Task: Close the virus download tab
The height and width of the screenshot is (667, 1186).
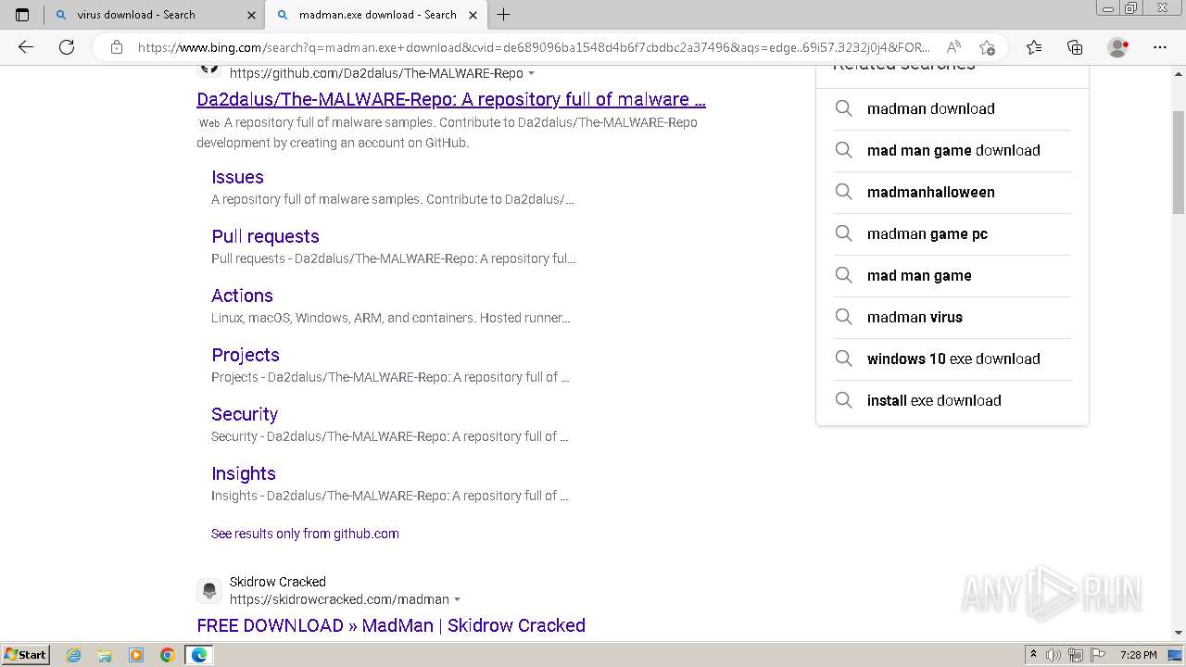Action: pyautogui.click(x=251, y=15)
